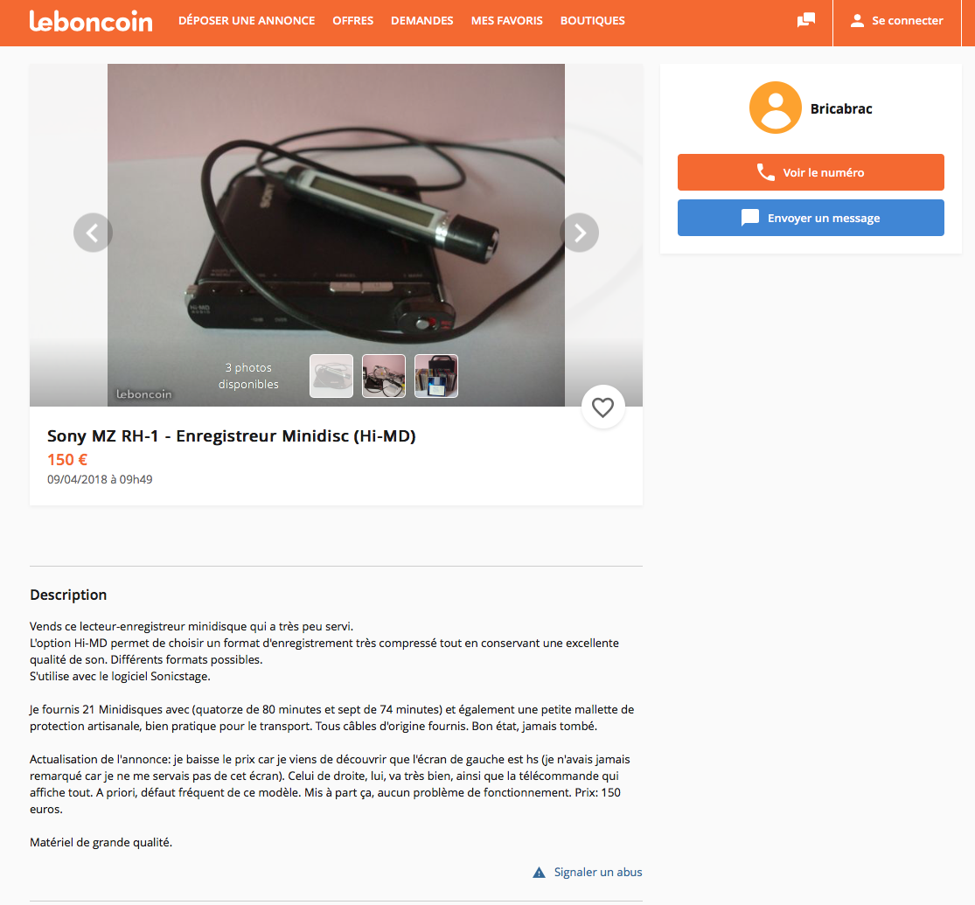Select the second photo thumbnail

(x=384, y=376)
